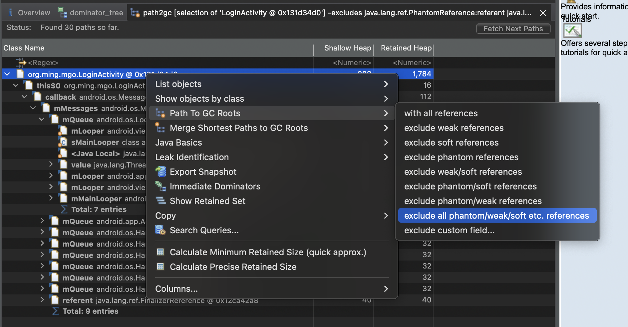The height and width of the screenshot is (327, 628).
Task: Click the Export Snapshot icon
Action: coord(161,172)
